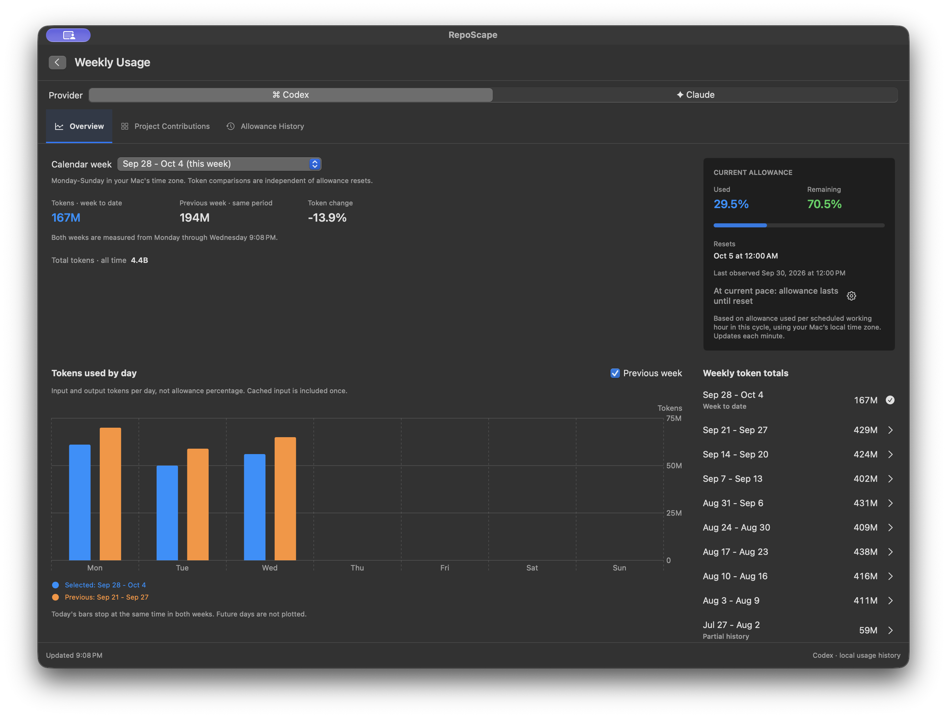The image size is (947, 718).
Task: Toggle the Previous week checkbox
Action: pyautogui.click(x=615, y=373)
